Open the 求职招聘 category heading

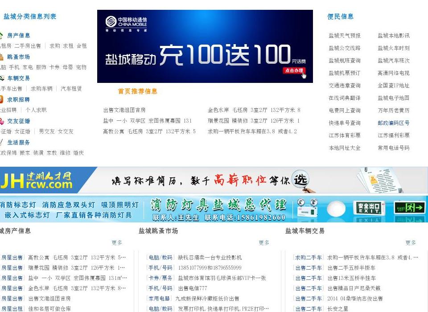click(x=19, y=100)
